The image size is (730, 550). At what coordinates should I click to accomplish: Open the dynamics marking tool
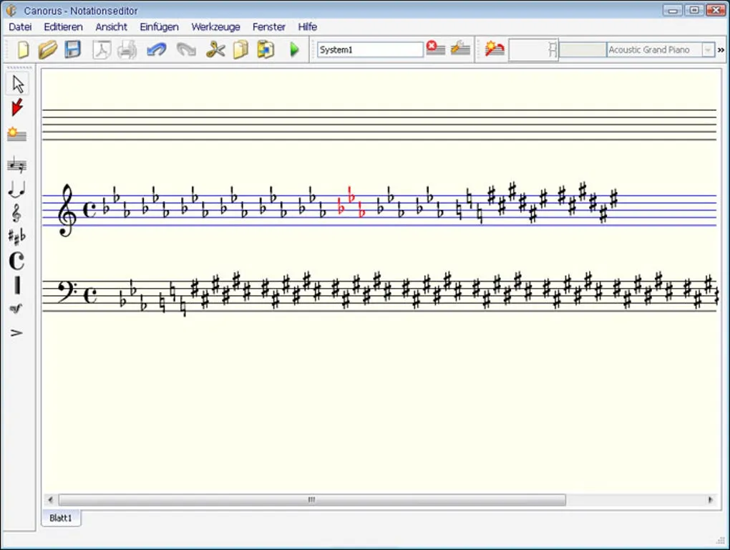click(x=17, y=307)
